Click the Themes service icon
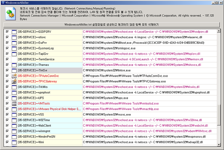224x150 pixels. click(14, 65)
